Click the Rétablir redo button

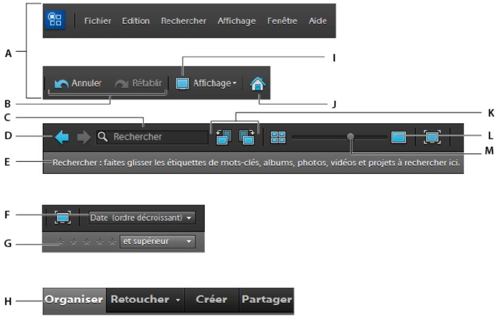pyautogui.click(x=138, y=83)
